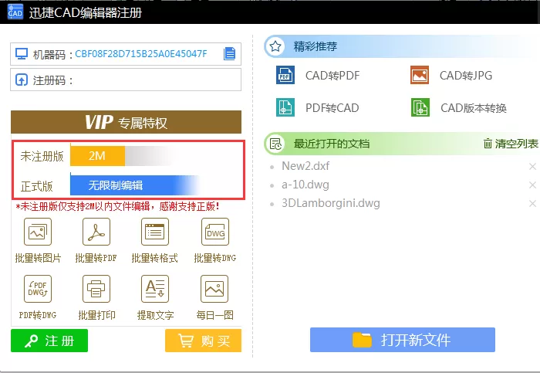The image size is (540, 373).
Task: Click the CAD转JPG label
Action: click(466, 76)
